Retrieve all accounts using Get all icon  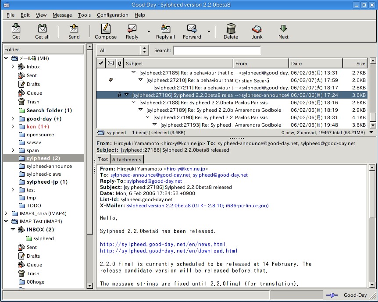click(42, 31)
